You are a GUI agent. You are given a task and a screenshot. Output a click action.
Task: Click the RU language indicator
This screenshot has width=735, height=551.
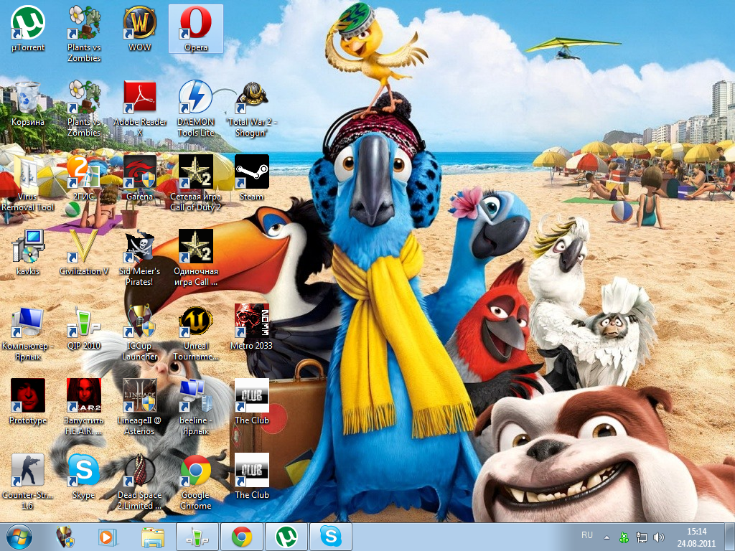pos(587,535)
